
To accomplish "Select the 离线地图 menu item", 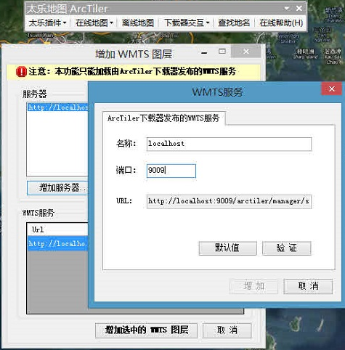I will (138, 23).
